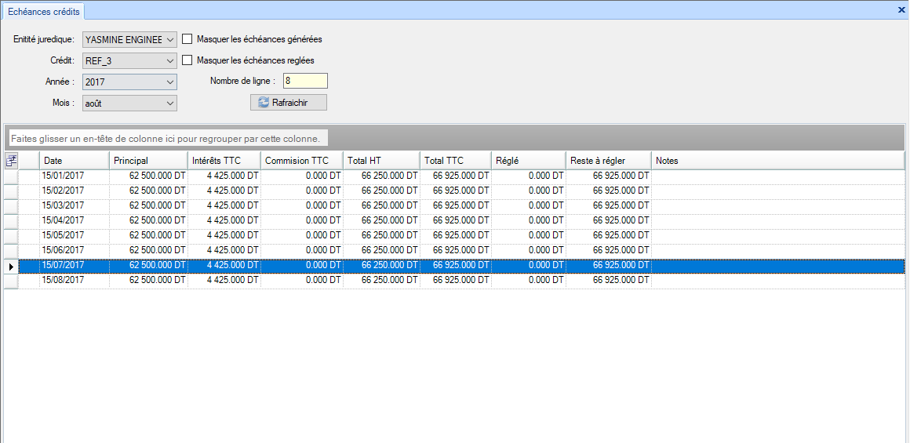910x443 pixels.
Task: Click the Reste à régler column header
Action: tap(608, 161)
